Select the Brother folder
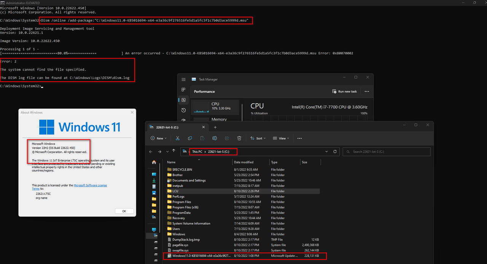Image resolution: width=487 pixels, height=264 pixels. (243, 175)
